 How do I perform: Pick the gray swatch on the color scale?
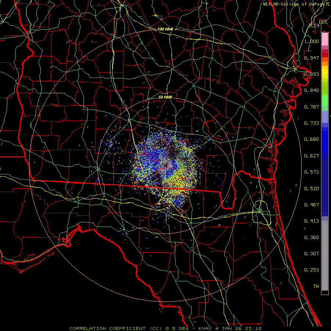pos(325,256)
